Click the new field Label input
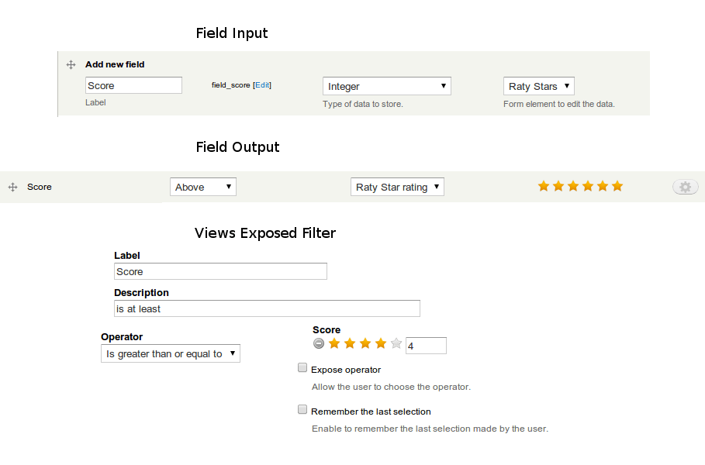Image resolution: width=705 pixels, height=465 pixels. (133, 85)
